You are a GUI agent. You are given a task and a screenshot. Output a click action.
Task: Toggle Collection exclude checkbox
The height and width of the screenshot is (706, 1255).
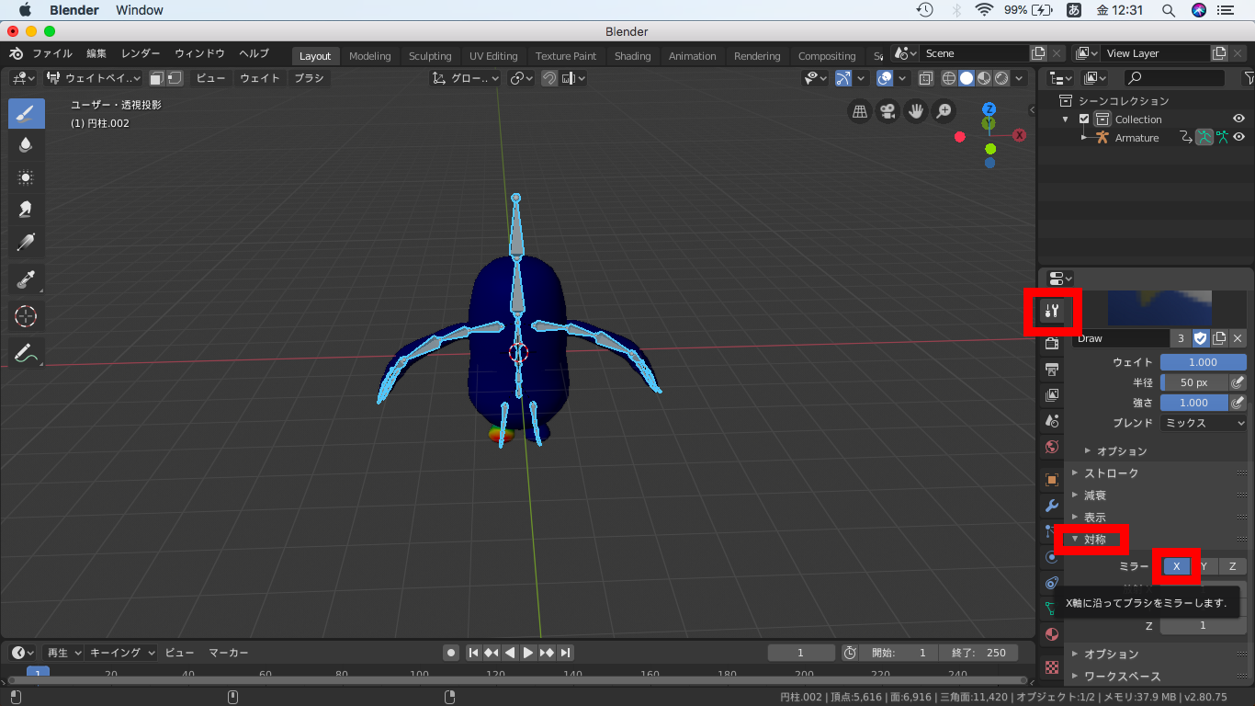tap(1084, 120)
